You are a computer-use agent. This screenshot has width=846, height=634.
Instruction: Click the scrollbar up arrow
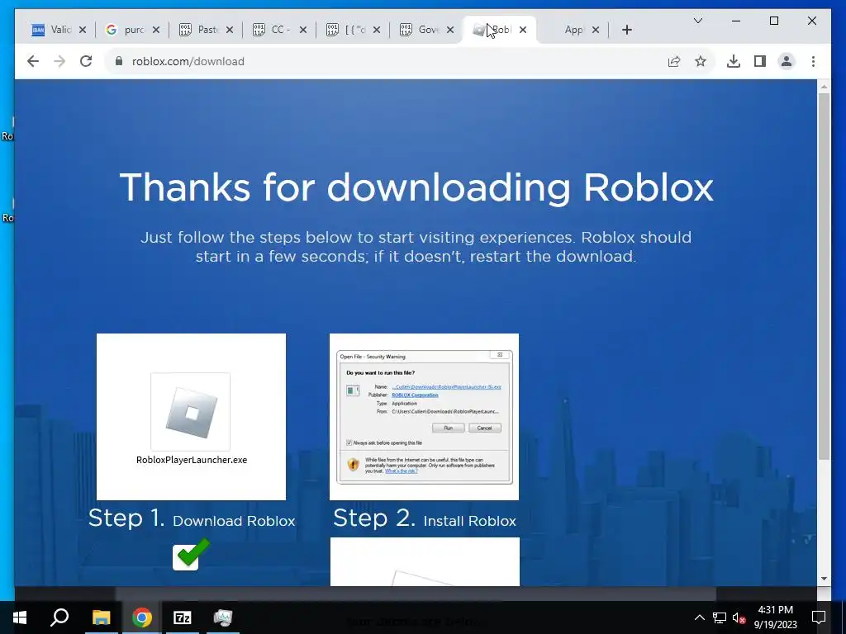[x=824, y=86]
